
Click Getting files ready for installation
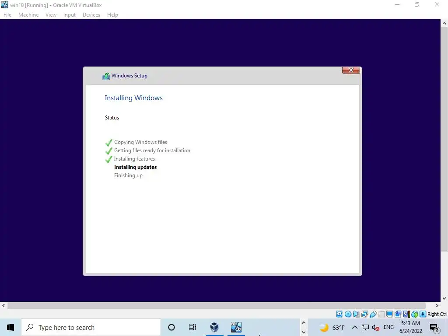[x=152, y=150]
